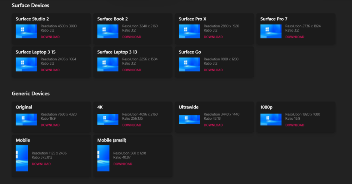Click the Surface Book 2 wallpaper thumbnail
Image resolution: width=352 pixels, height=184 pixels.
point(108,31)
